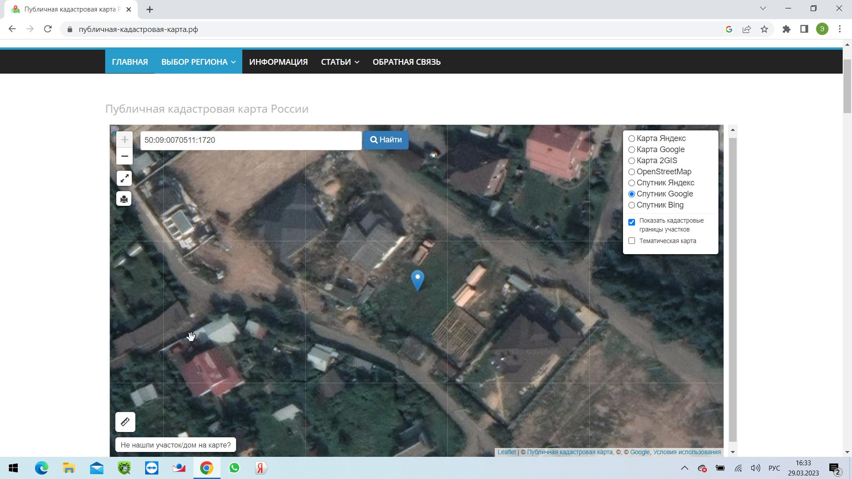Open WhatsApp from the taskbar
852x479 pixels.
coord(234,468)
